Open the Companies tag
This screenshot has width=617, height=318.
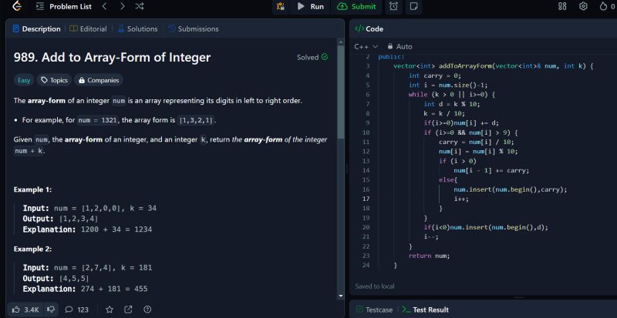click(x=99, y=80)
